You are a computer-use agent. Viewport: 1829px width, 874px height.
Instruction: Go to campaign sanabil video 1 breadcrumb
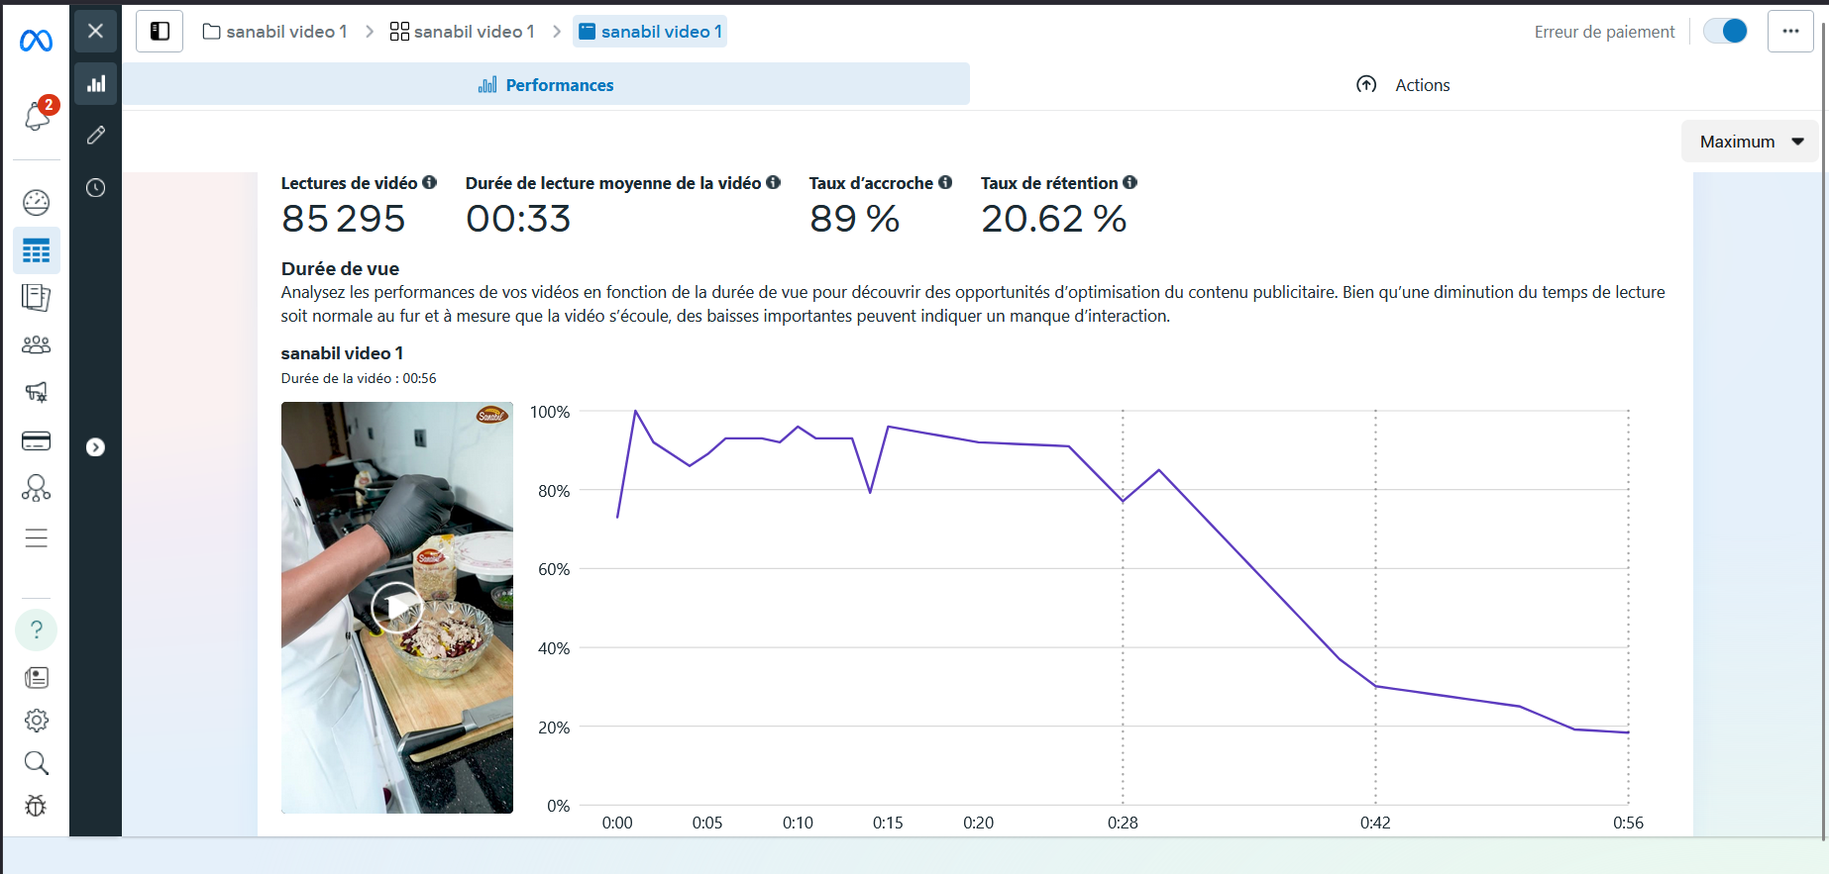[x=275, y=32]
